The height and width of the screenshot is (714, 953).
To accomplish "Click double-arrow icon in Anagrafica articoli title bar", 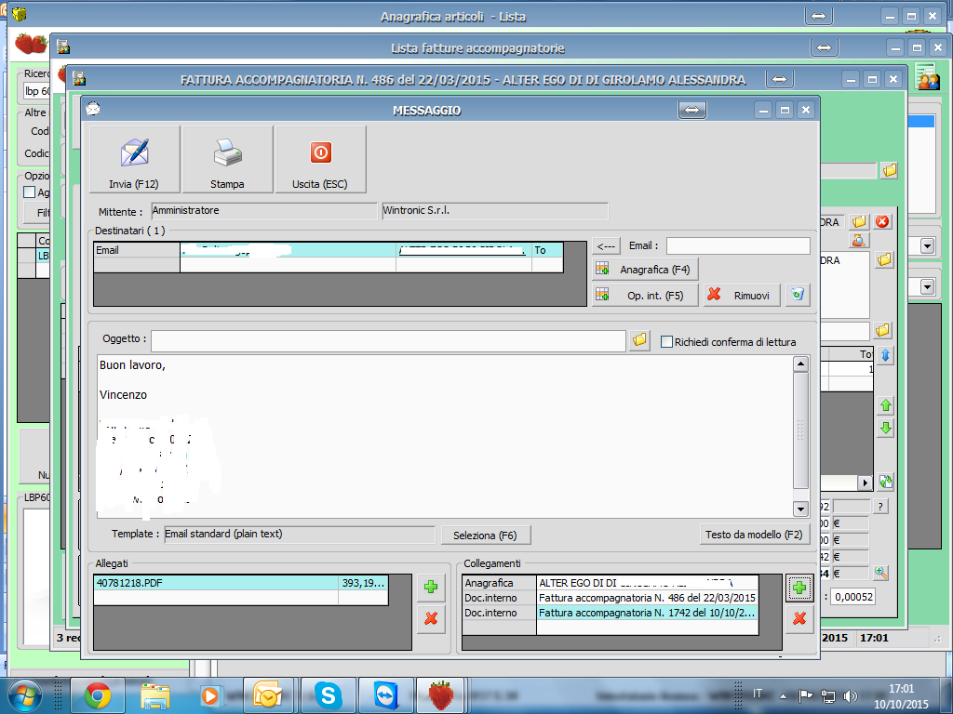I will click(x=819, y=16).
